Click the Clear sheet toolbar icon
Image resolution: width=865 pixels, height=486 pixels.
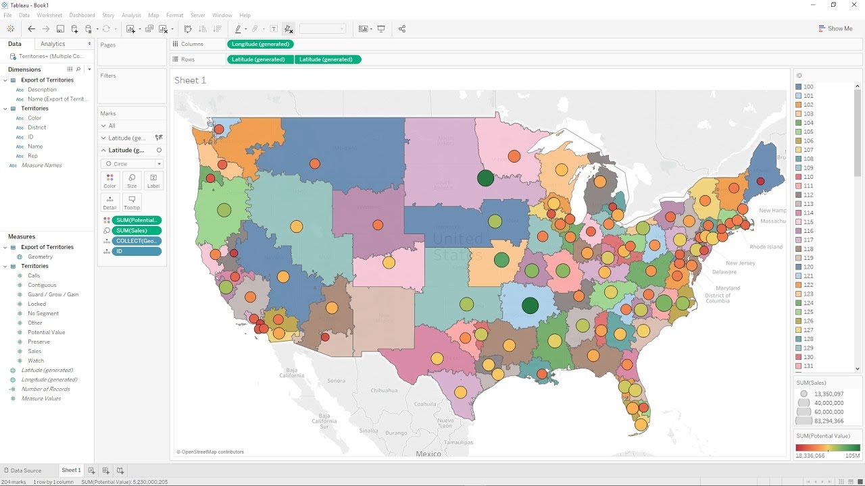[x=163, y=29]
